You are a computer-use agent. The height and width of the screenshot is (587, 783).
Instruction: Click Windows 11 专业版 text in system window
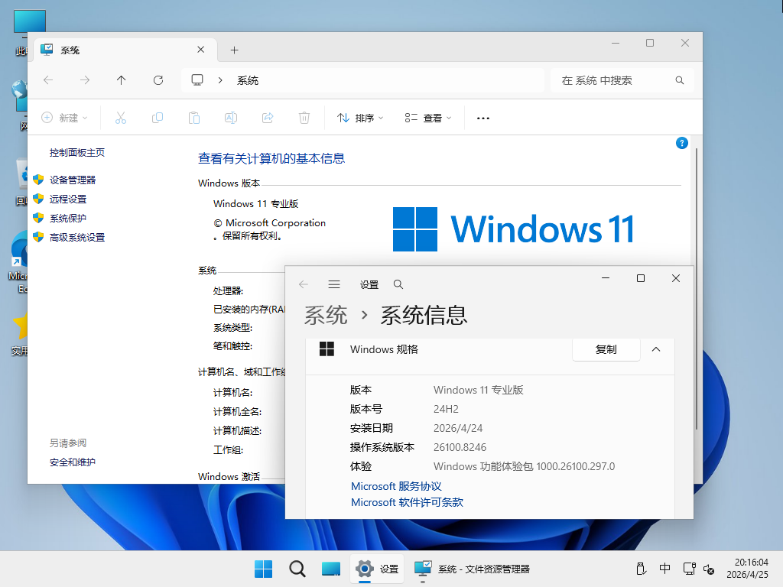tap(255, 203)
